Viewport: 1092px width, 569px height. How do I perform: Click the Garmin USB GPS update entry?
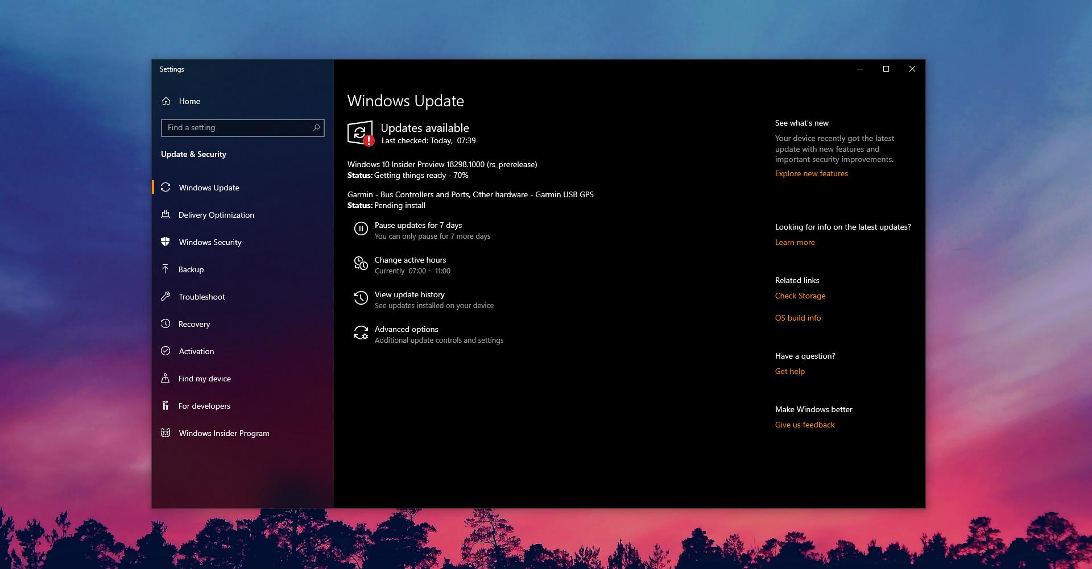(x=470, y=194)
